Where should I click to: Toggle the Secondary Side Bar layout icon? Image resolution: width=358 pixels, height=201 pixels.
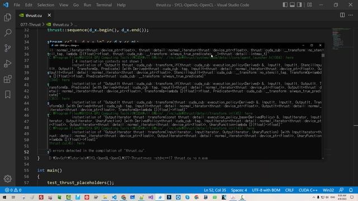tap(299, 5)
